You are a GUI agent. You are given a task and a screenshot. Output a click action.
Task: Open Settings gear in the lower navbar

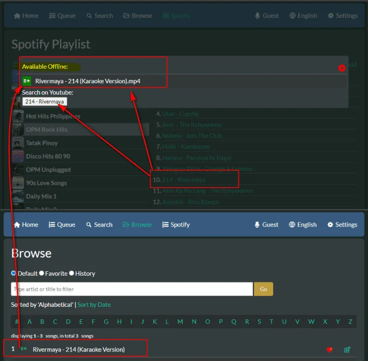point(342,225)
